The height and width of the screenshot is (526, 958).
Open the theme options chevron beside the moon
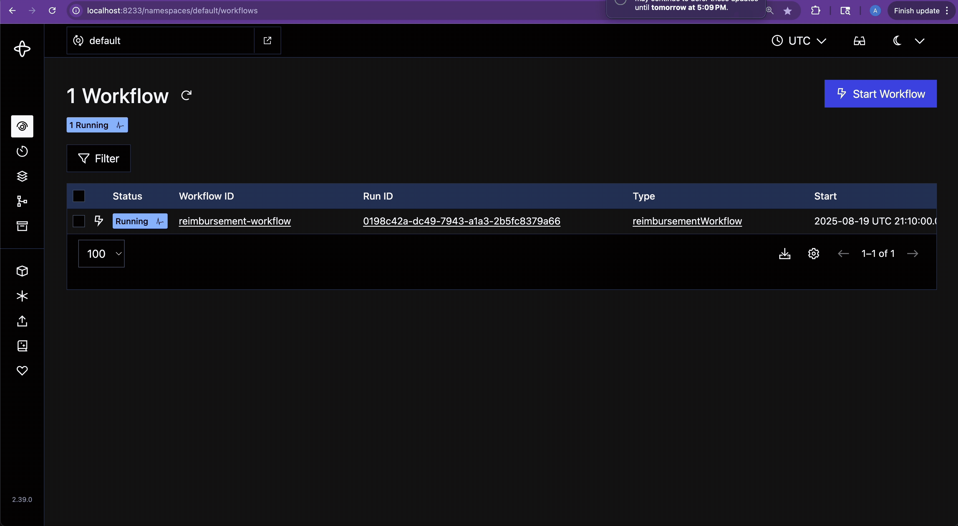(x=920, y=41)
